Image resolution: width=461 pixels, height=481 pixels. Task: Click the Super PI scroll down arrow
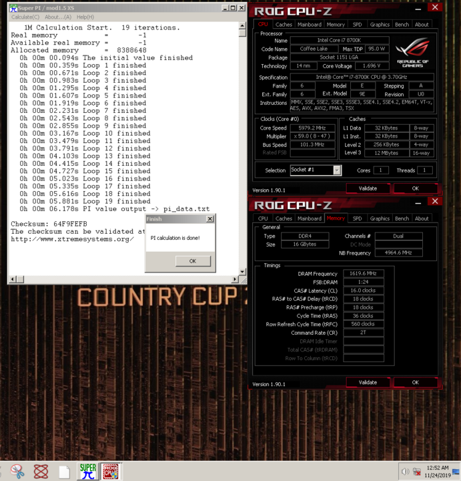(x=242, y=272)
